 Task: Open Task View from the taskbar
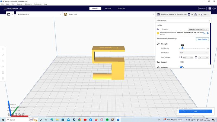coord(46,120)
